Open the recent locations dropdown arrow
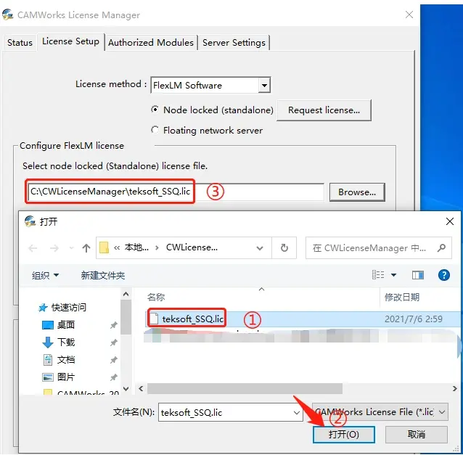This screenshot has width=463, height=455. coord(71,248)
